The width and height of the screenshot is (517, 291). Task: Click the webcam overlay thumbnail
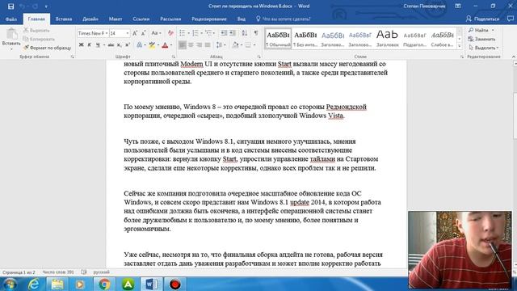[460, 250]
